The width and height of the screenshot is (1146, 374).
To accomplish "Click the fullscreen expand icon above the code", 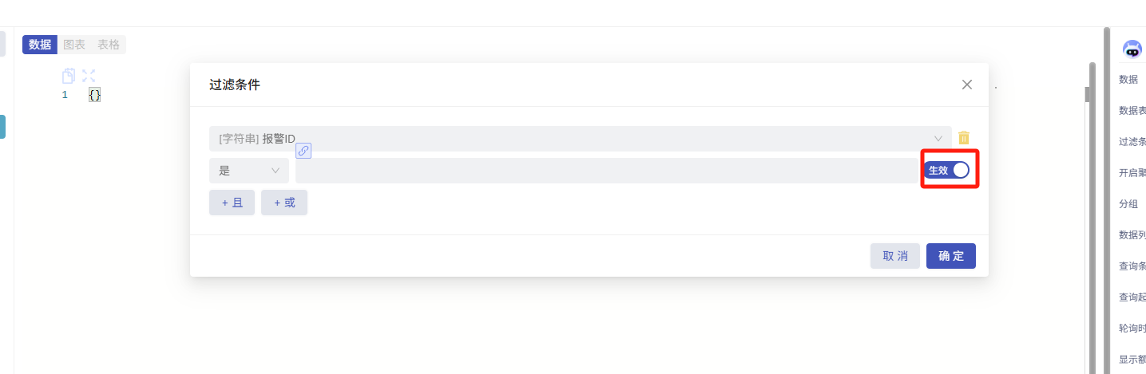I will tap(89, 76).
